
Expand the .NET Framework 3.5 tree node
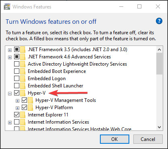point(10,50)
